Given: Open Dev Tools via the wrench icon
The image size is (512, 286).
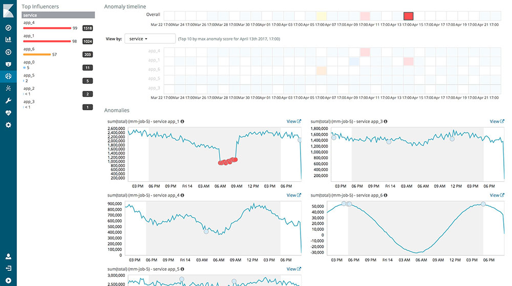Looking at the screenshot, I should pyautogui.click(x=8, y=101).
